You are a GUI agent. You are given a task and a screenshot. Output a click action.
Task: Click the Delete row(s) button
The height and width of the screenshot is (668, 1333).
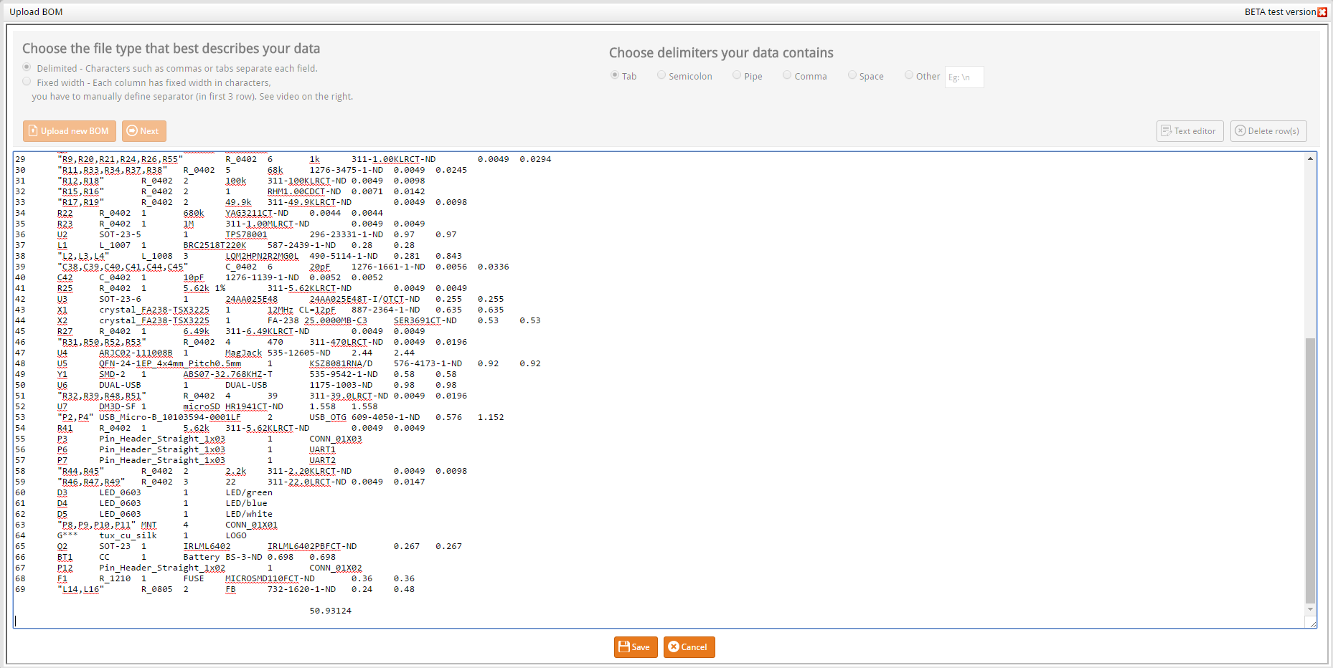click(1268, 131)
